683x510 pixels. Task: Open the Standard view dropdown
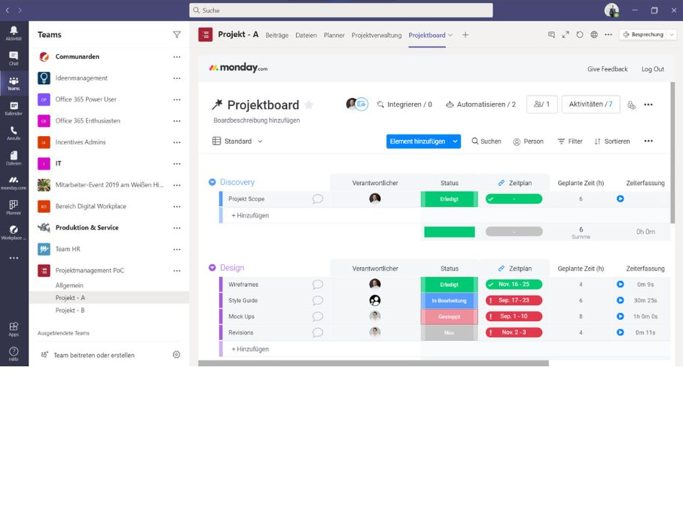[x=238, y=141]
